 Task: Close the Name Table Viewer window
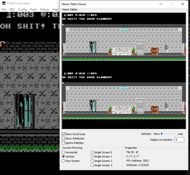(x=183, y=4)
